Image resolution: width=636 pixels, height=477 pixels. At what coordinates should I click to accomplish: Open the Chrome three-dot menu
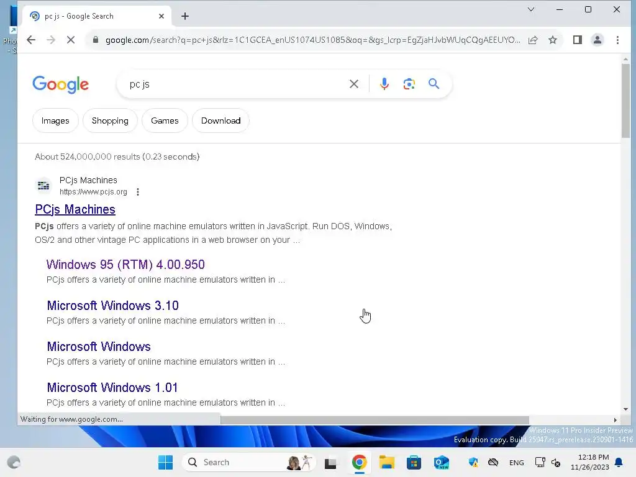pos(617,40)
